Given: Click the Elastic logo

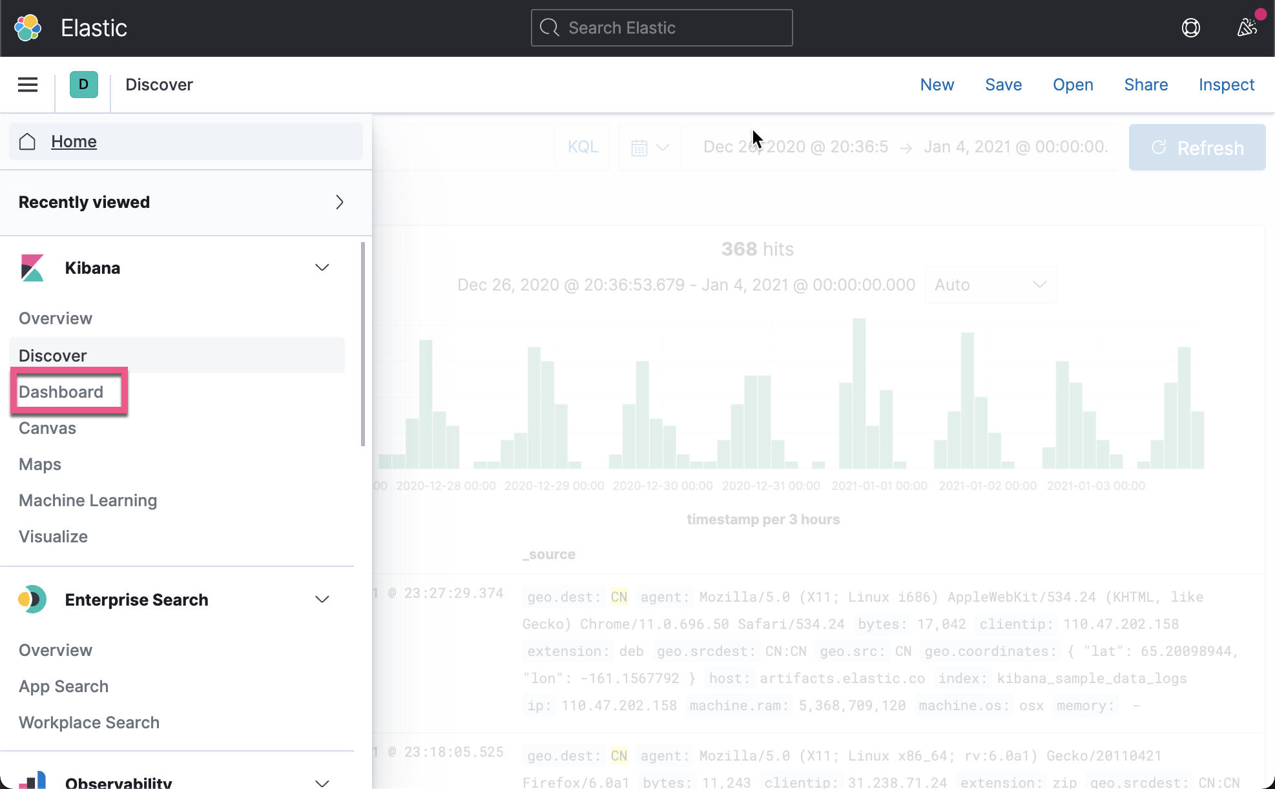Looking at the screenshot, I should click(27, 28).
